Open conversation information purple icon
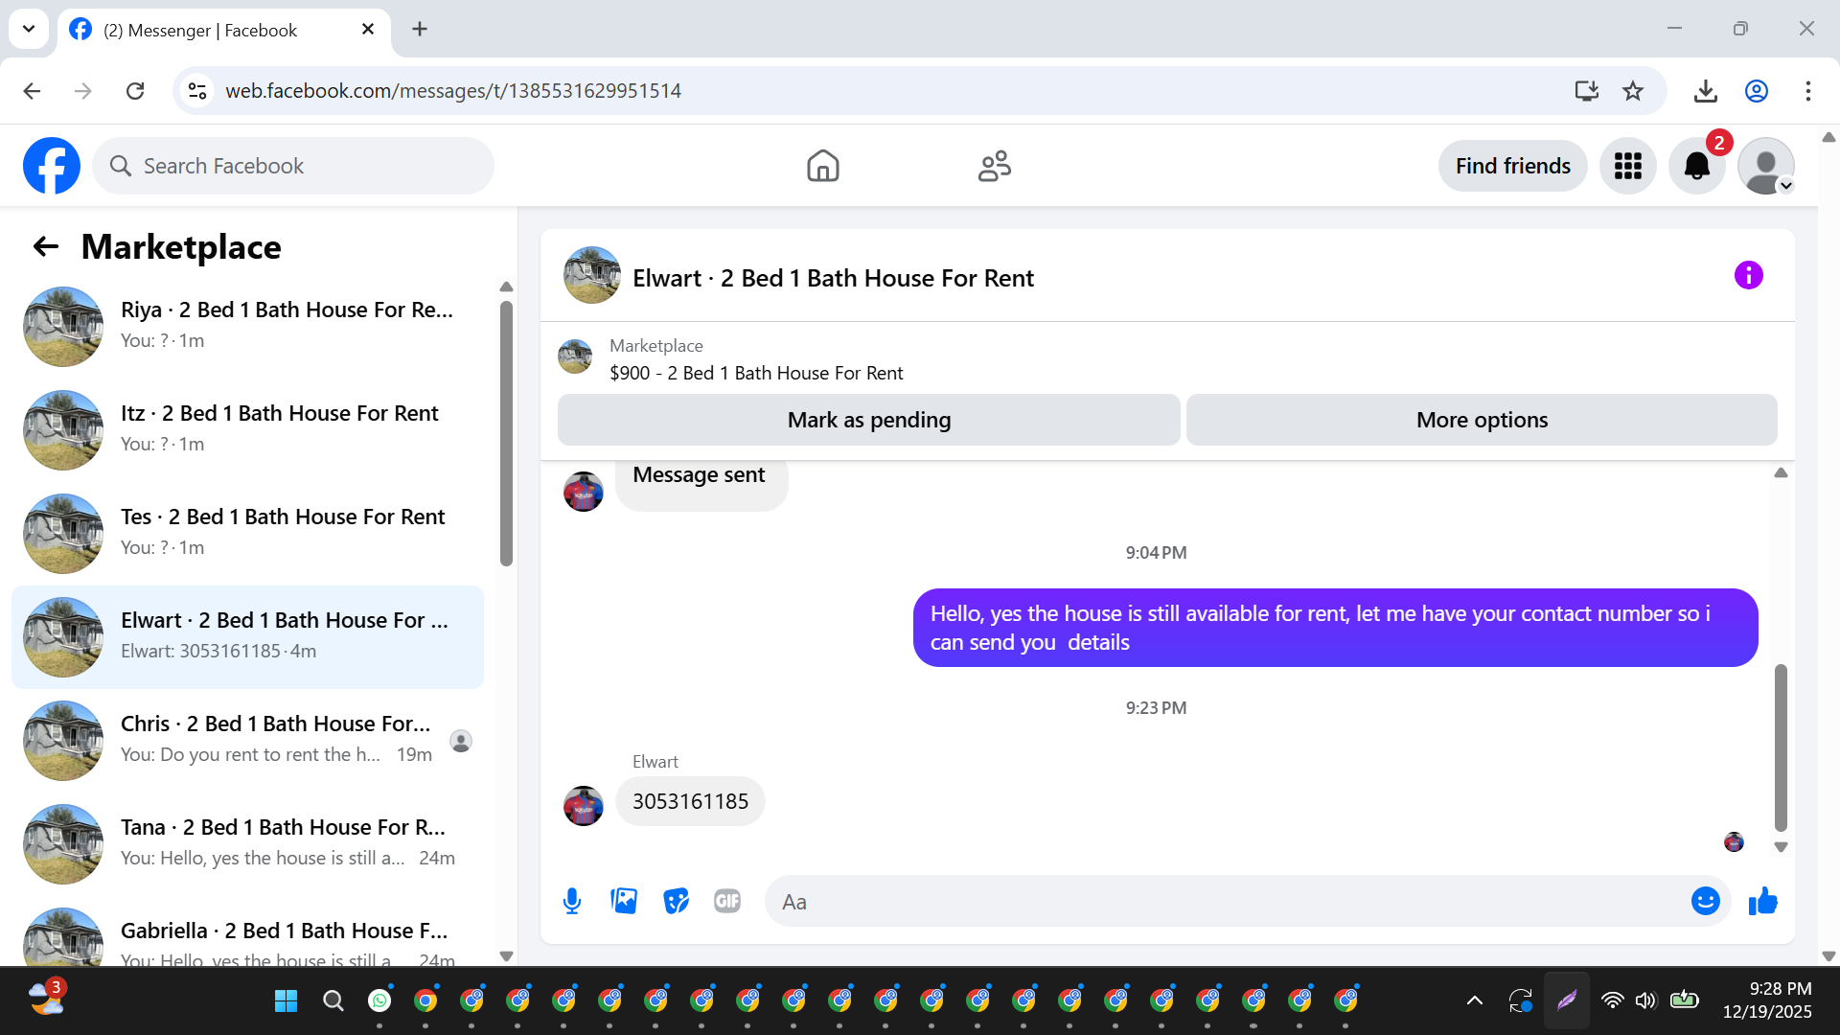The width and height of the screenshot is (1840, 1035). click(1748, 276)
